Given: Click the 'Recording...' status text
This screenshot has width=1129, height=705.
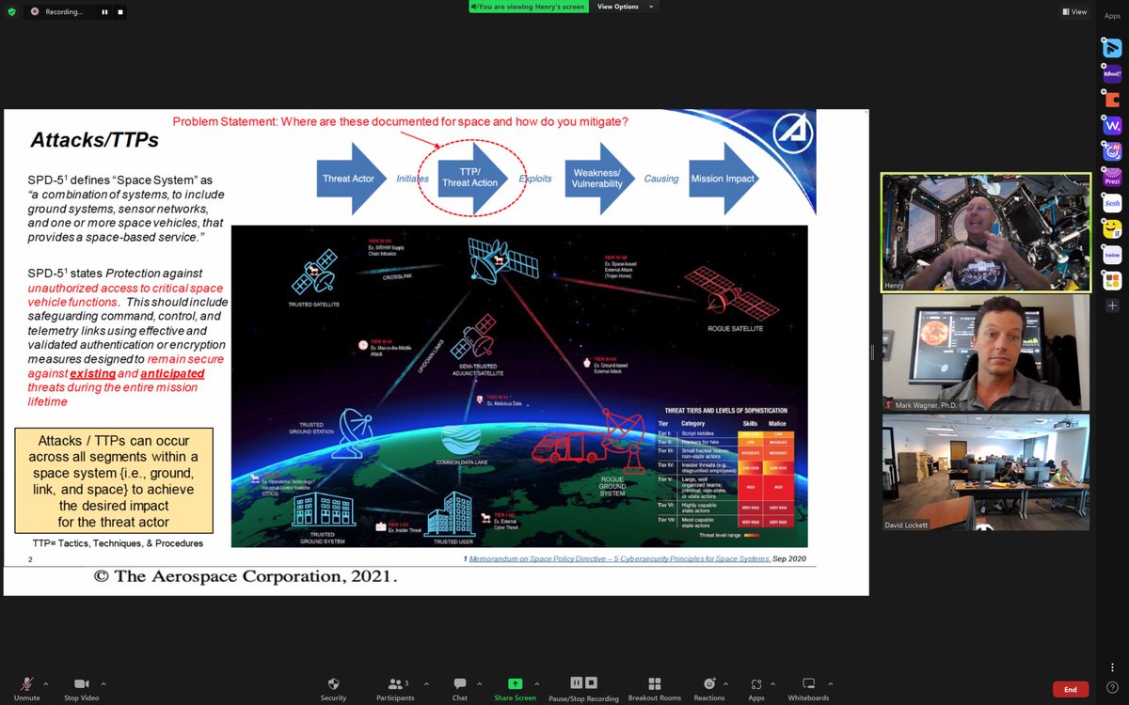Looking at the screenshot, I should point(64,12).
